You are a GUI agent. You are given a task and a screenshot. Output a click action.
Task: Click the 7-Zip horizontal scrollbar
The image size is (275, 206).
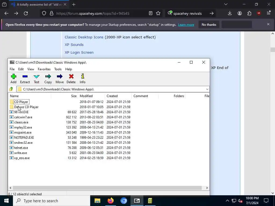[x=107, y=188]
